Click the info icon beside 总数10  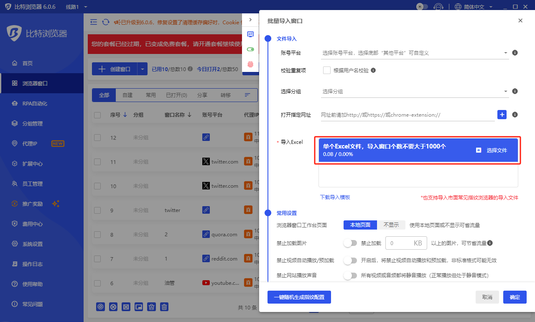point(190,69)
